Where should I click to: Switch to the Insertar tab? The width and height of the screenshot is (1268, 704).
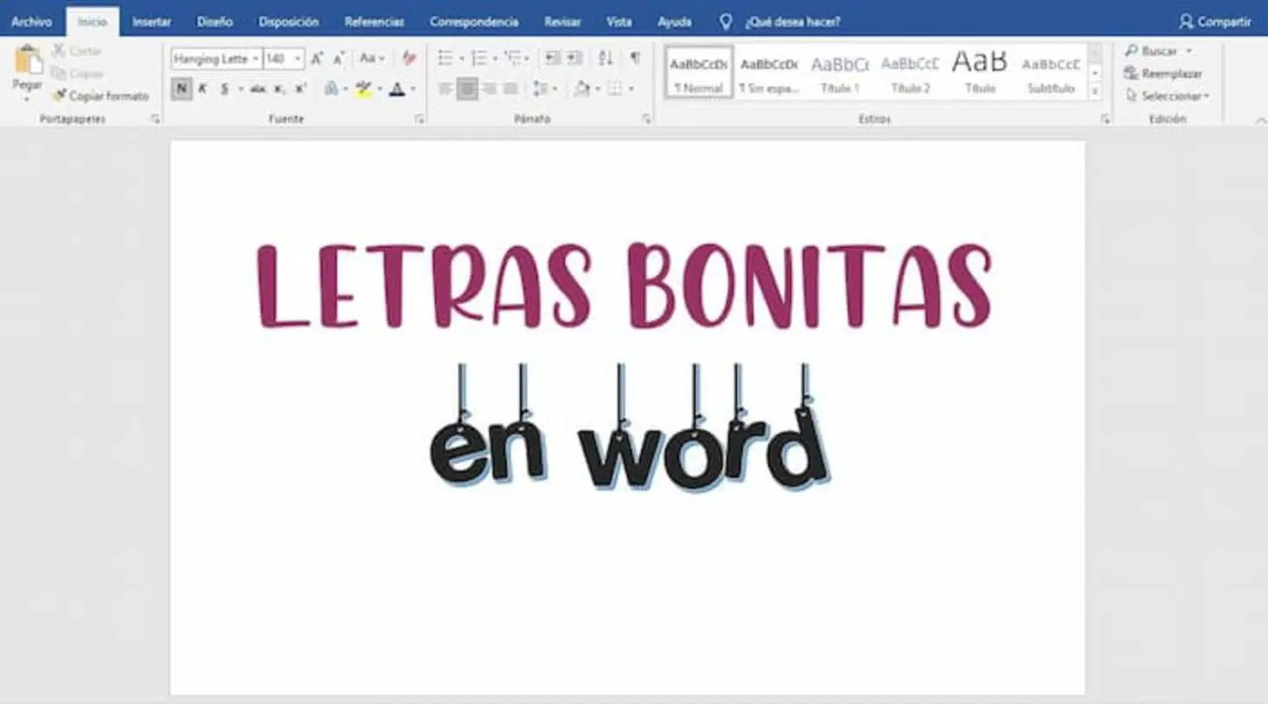151,22
